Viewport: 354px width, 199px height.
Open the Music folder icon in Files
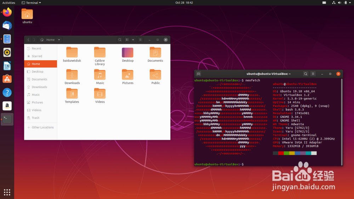pos(100,77)
